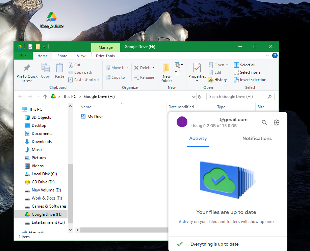Select the Cut scissors command
The height and width of the screenshot is (251, 310).
74,65
